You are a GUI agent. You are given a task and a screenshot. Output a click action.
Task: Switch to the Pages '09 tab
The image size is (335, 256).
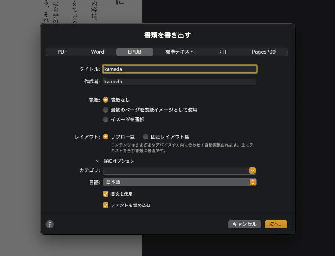(x=264, y=52)
